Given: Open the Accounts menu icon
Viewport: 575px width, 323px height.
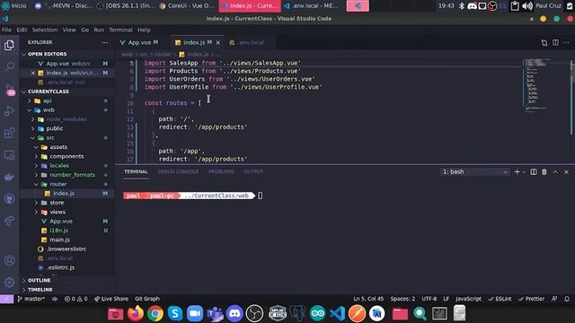Looking at the screenshot, I should [x=9, y=260].
